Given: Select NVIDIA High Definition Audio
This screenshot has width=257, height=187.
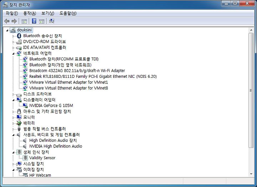Looking at the screenshot, I should tap(56, 146).
